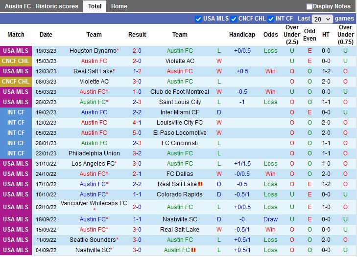Click the 2-3 result against Saint Louis City
This screenshot has width=357, height=257.
pos(137,102)
